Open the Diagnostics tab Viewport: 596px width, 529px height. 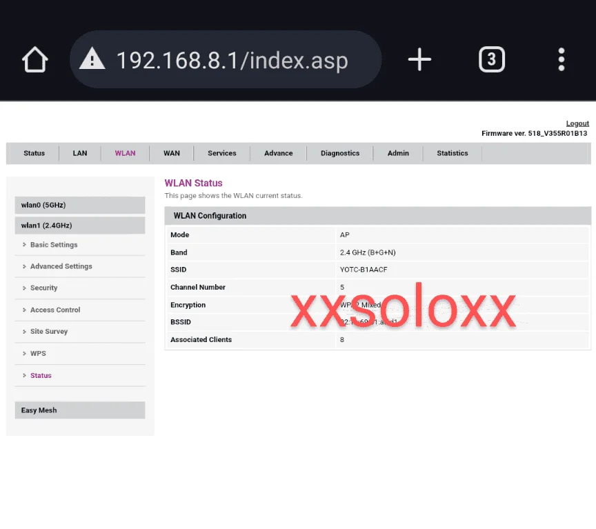[340, 153]
